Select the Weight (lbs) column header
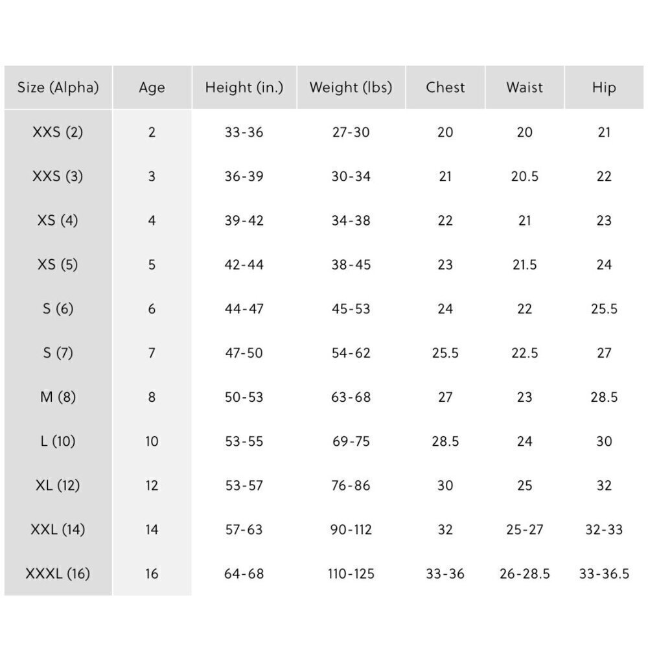Viewport: 648px width, 648px height. point(351,87)
